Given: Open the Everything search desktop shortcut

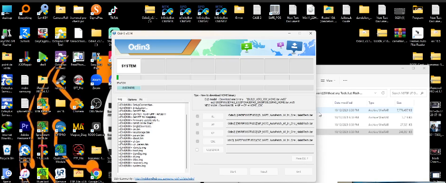Looking at the screenshot, I should 25,12.
